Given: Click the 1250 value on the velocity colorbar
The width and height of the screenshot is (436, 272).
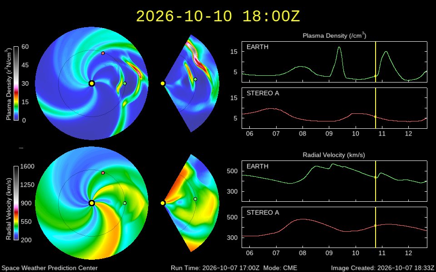Looking at the screenshot, I should coord(28,185).
